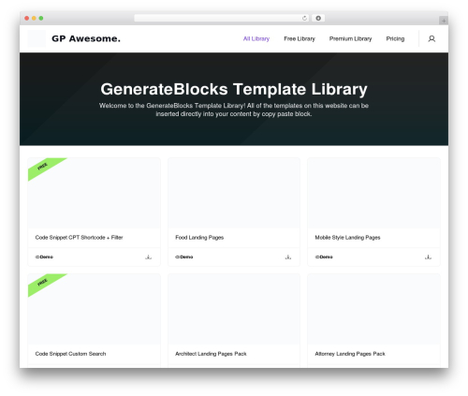View Demo for Mobile Style Landing Pages
This screenshot has width=468, height=396.
[x=324, y=257]
